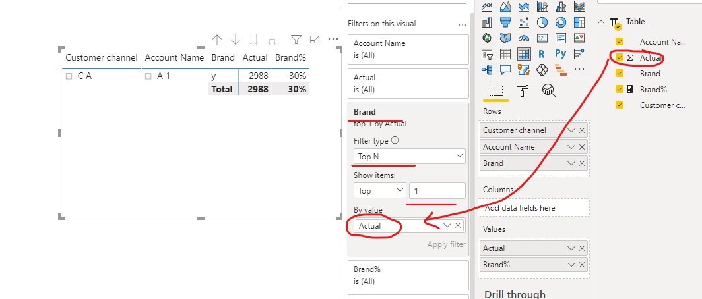
Task: Click the Apply filter button
Action: [446, 244]
